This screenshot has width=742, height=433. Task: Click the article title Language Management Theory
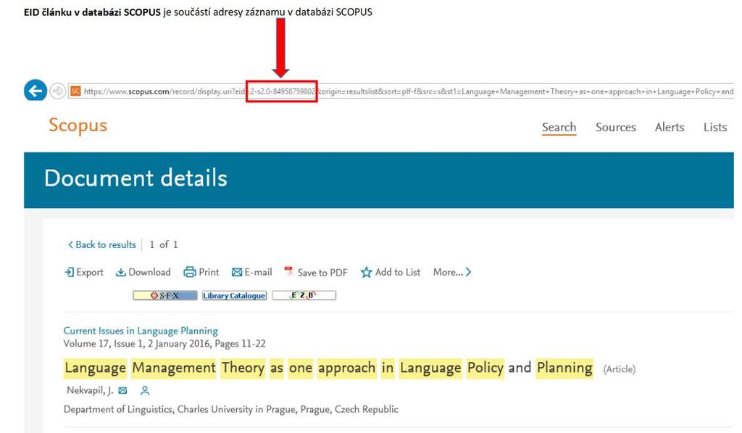[x=328, y=368]
